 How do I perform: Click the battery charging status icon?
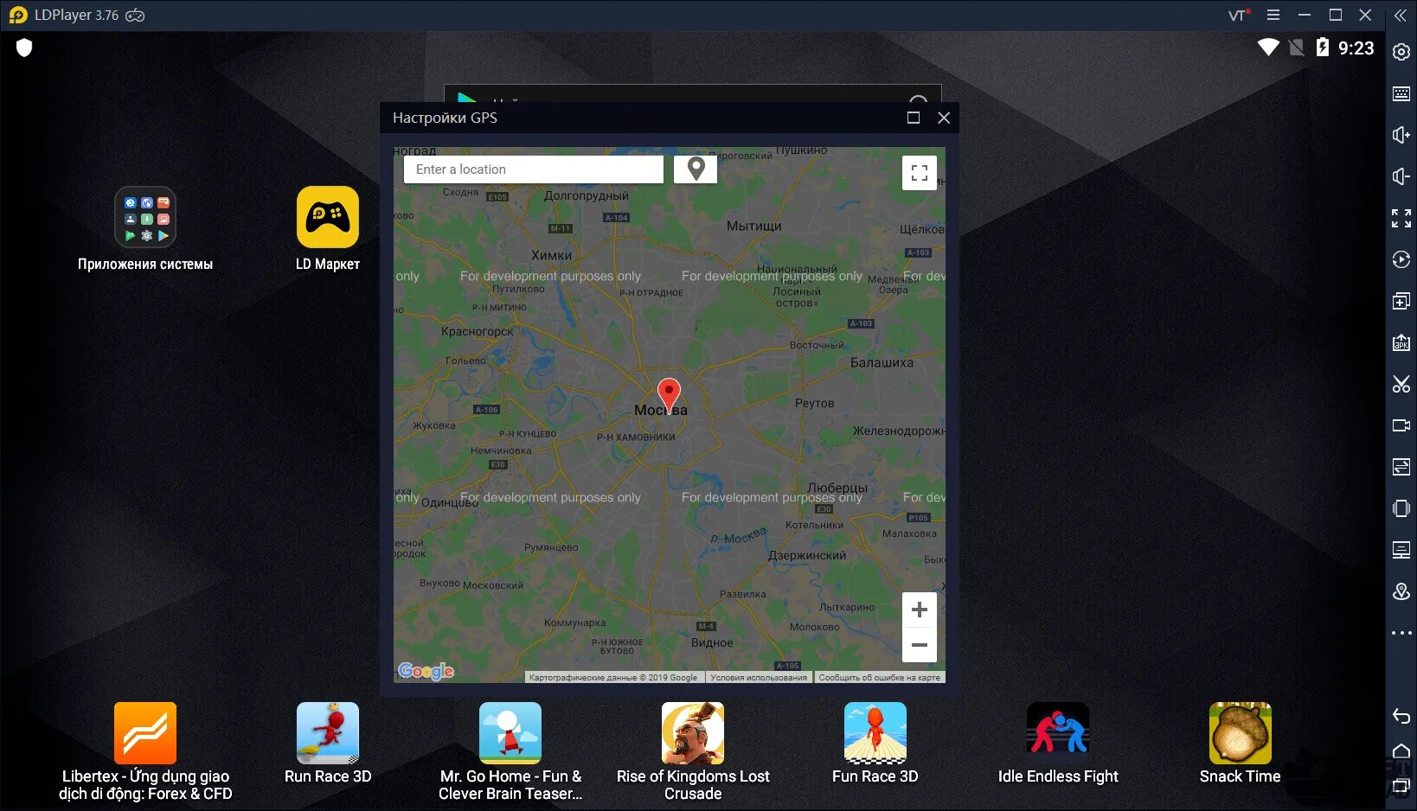[x=1322, y=48]
